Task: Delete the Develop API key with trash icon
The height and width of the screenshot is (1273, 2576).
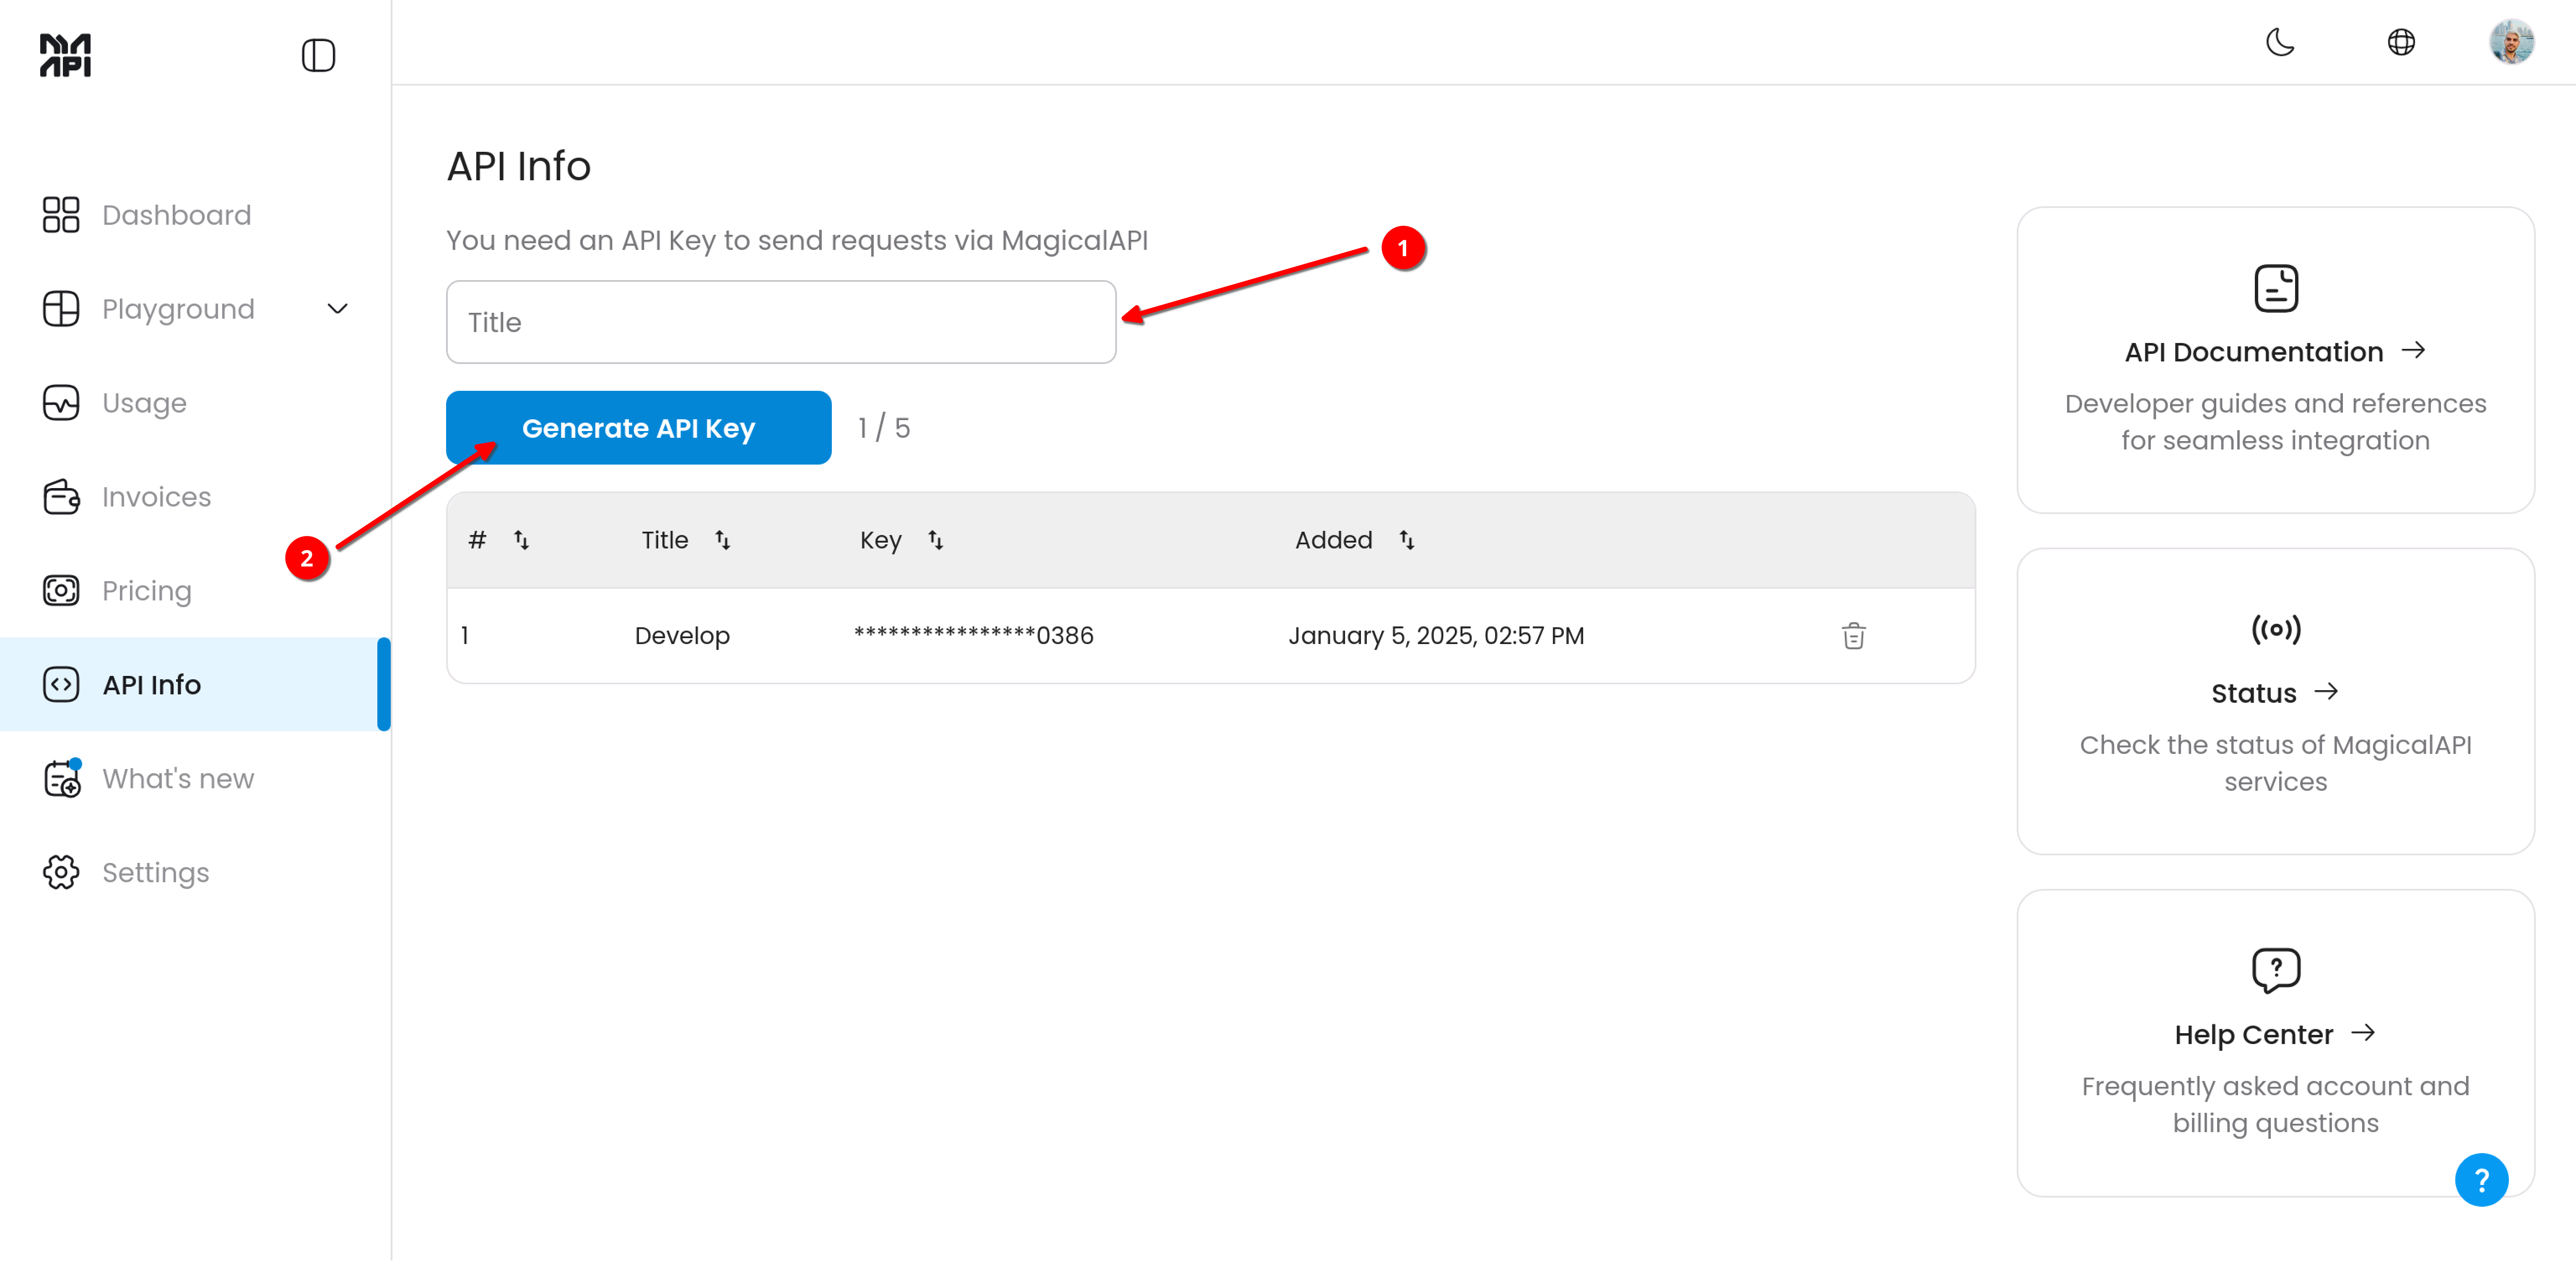Action: pyautogui.click(x=1853, y=636)
